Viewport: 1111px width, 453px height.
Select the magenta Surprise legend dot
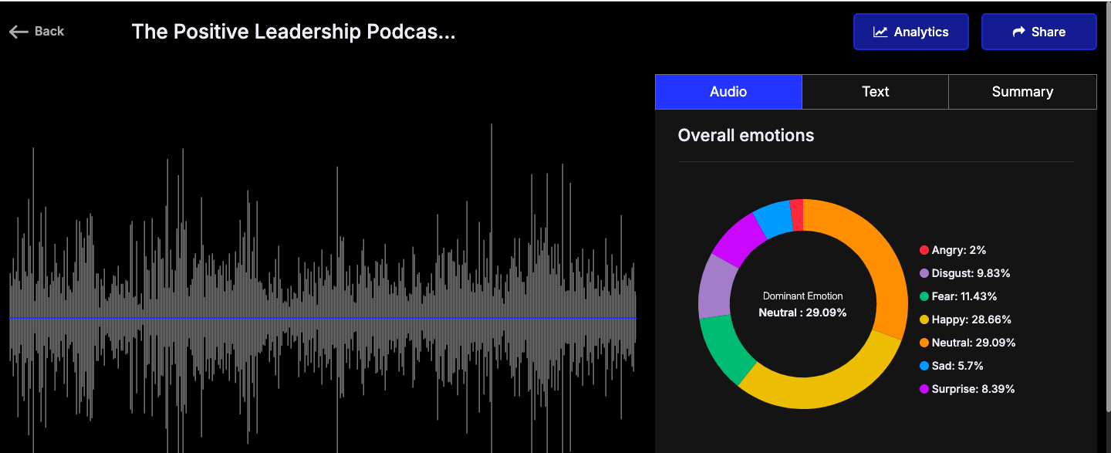(x=924, y=389)
